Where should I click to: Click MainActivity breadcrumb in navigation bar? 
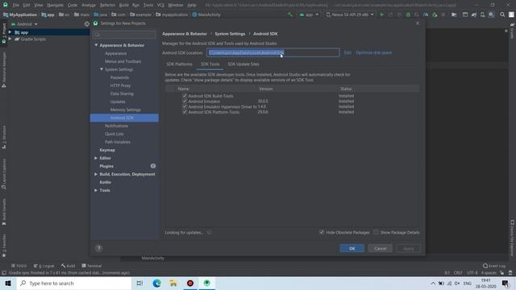click(x=206, y=14)
